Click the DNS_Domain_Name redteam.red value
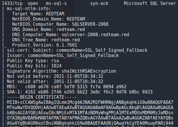Image resolution: width=178 pixels, height=127 pixels. 71,30
